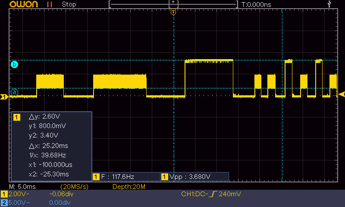The height and width of the screenshot is (207, 345).
Task: Click the T:0.000ns horizontal offset readout
Action: [256, 4]
